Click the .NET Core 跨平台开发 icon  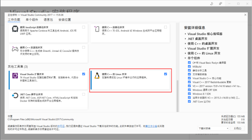point(15,96)
